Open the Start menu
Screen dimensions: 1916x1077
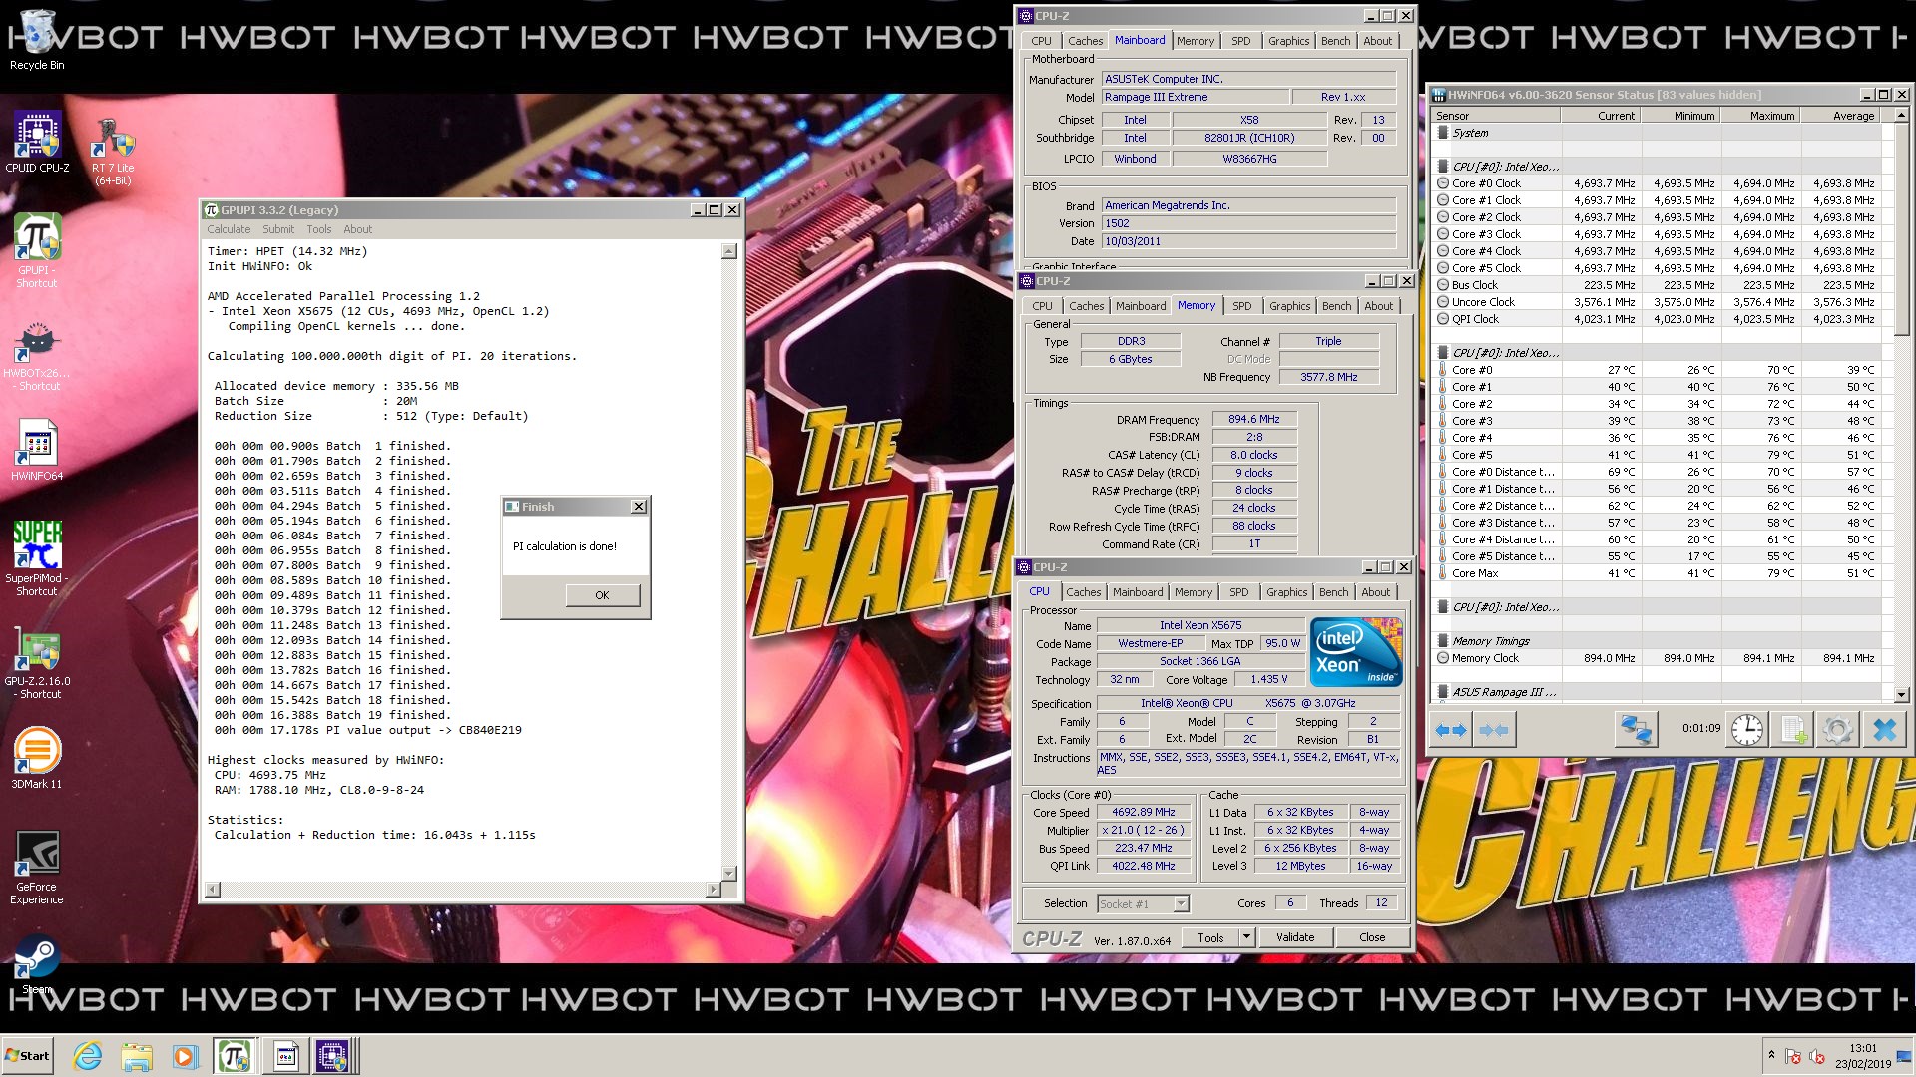(27, 1056)
